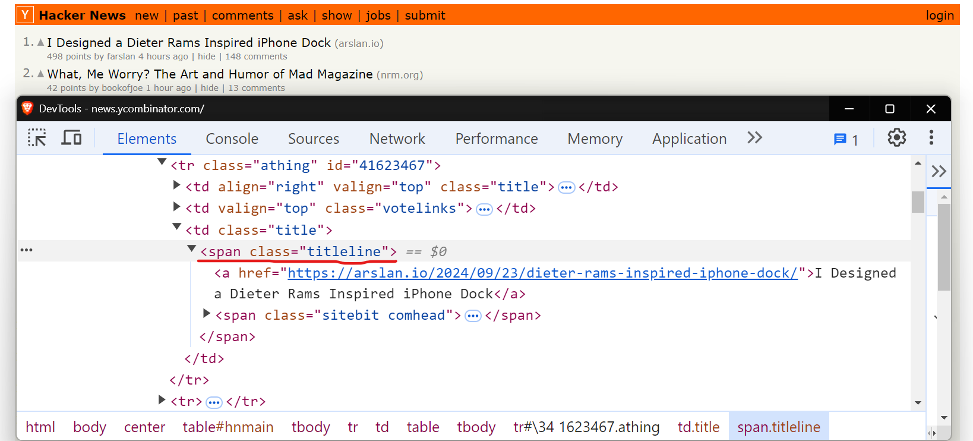Image resolution: width=973 pixels, height=441 pixels.
Task: Open the 'ask' header link
Action: pos(298,15)
